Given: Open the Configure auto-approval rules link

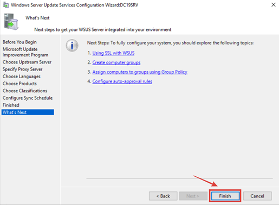Looking at the screenshot, I should click(x=122, y=81).
